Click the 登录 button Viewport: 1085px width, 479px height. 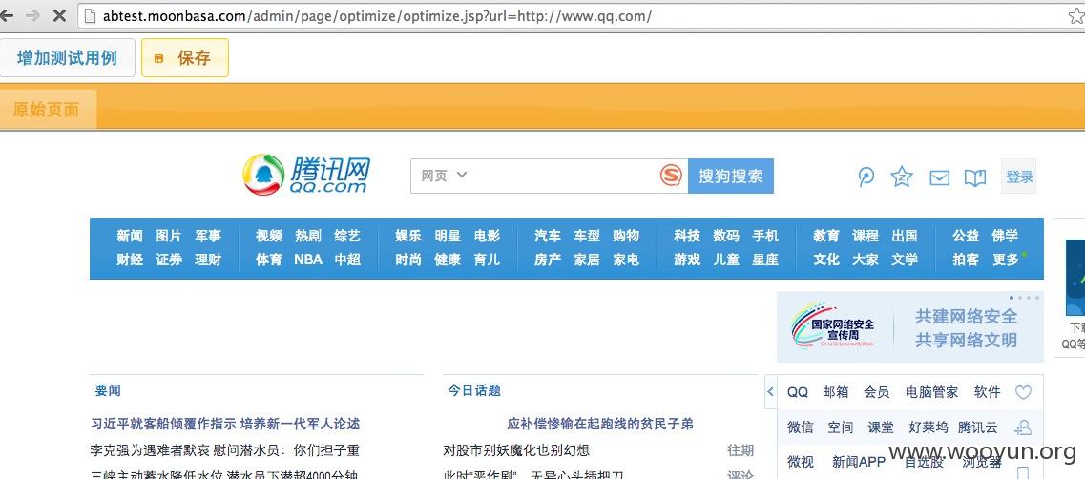(1018, 177)
